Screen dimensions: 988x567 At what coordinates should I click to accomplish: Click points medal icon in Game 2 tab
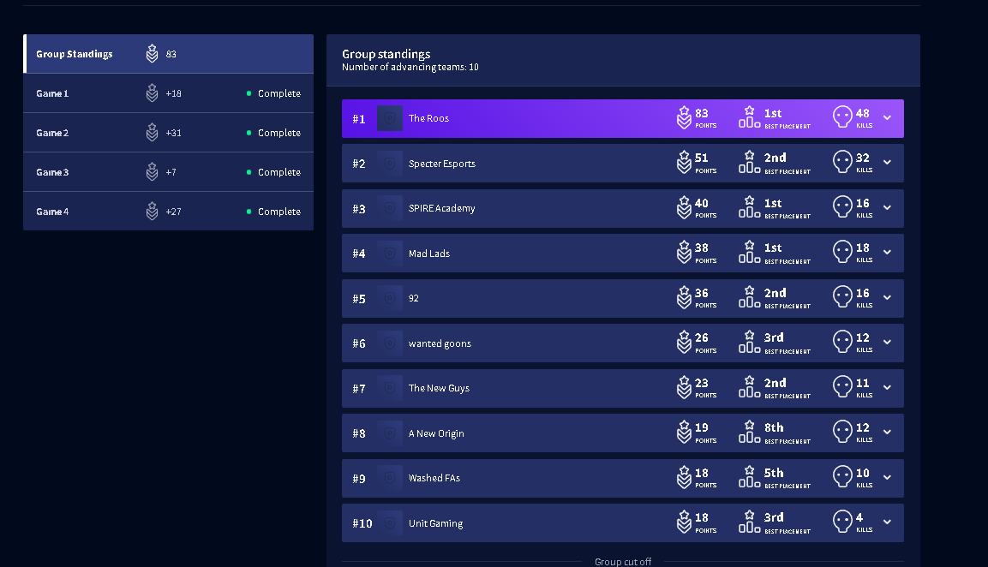[152, 132]
